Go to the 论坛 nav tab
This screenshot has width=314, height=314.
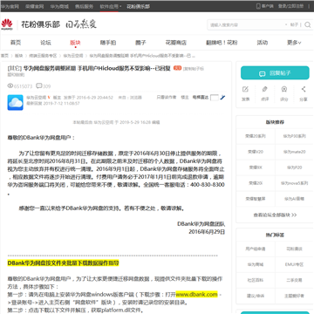(x=45, y=43)
